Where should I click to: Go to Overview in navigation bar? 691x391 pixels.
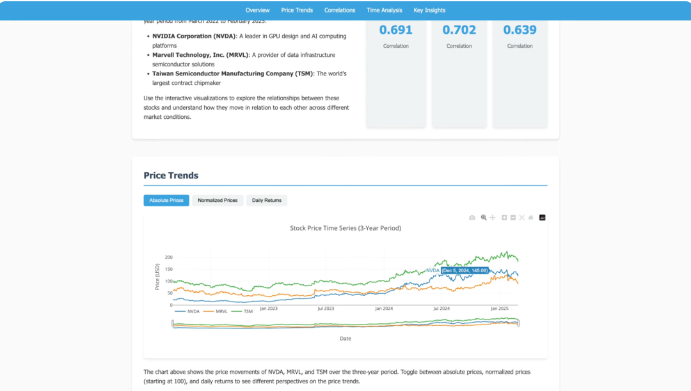click(x=257, y=10)
